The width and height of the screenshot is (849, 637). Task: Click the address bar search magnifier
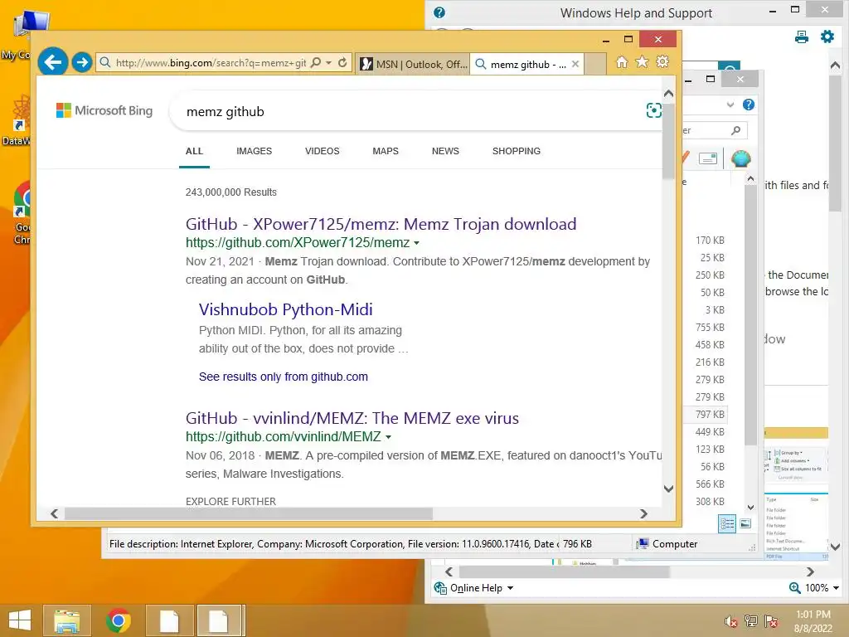click(x=316, y=63)
